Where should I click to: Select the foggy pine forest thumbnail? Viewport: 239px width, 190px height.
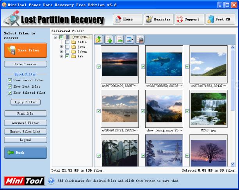click(119, 151)
